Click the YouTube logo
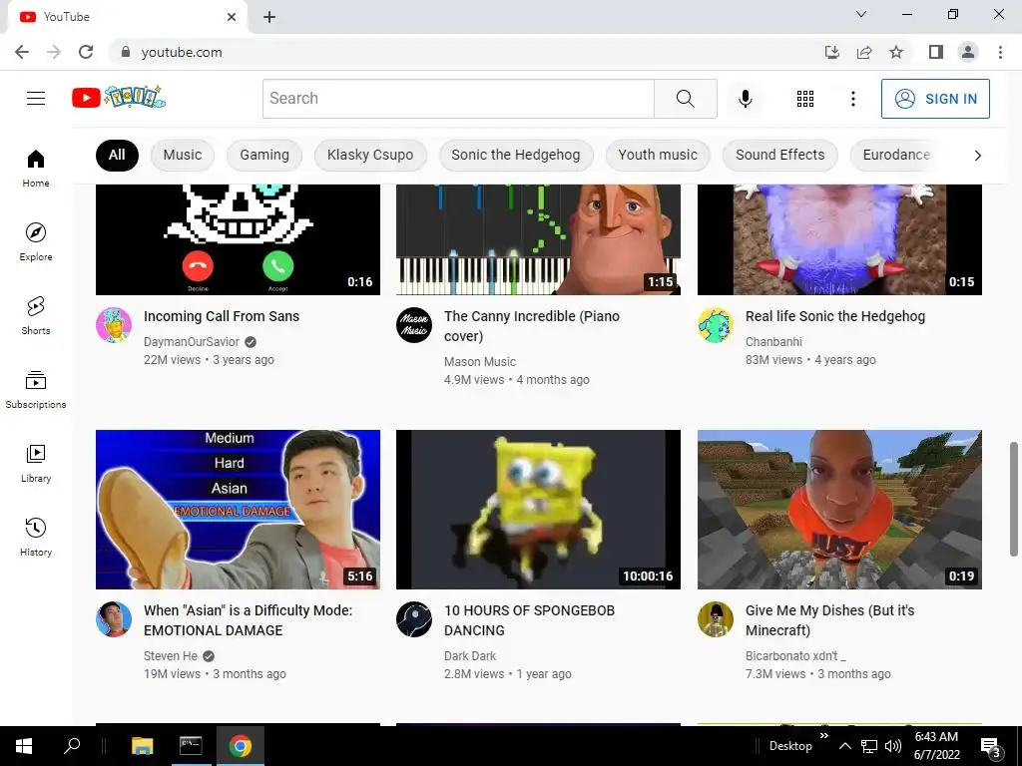The height and width of the screenshot is (766, 1022). [119, 98]
